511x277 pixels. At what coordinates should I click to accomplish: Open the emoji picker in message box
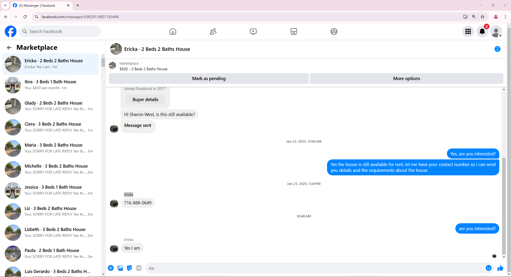489,268
